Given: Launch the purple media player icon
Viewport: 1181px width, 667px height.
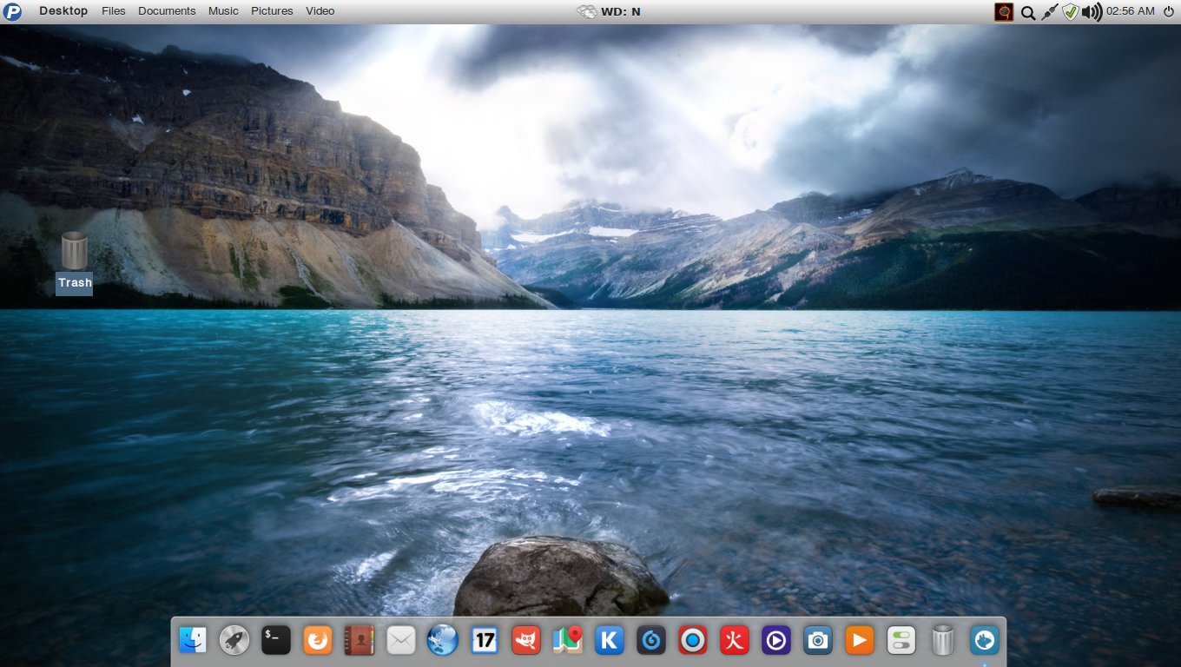Looking at the screenshot, I should pos(776,641).
